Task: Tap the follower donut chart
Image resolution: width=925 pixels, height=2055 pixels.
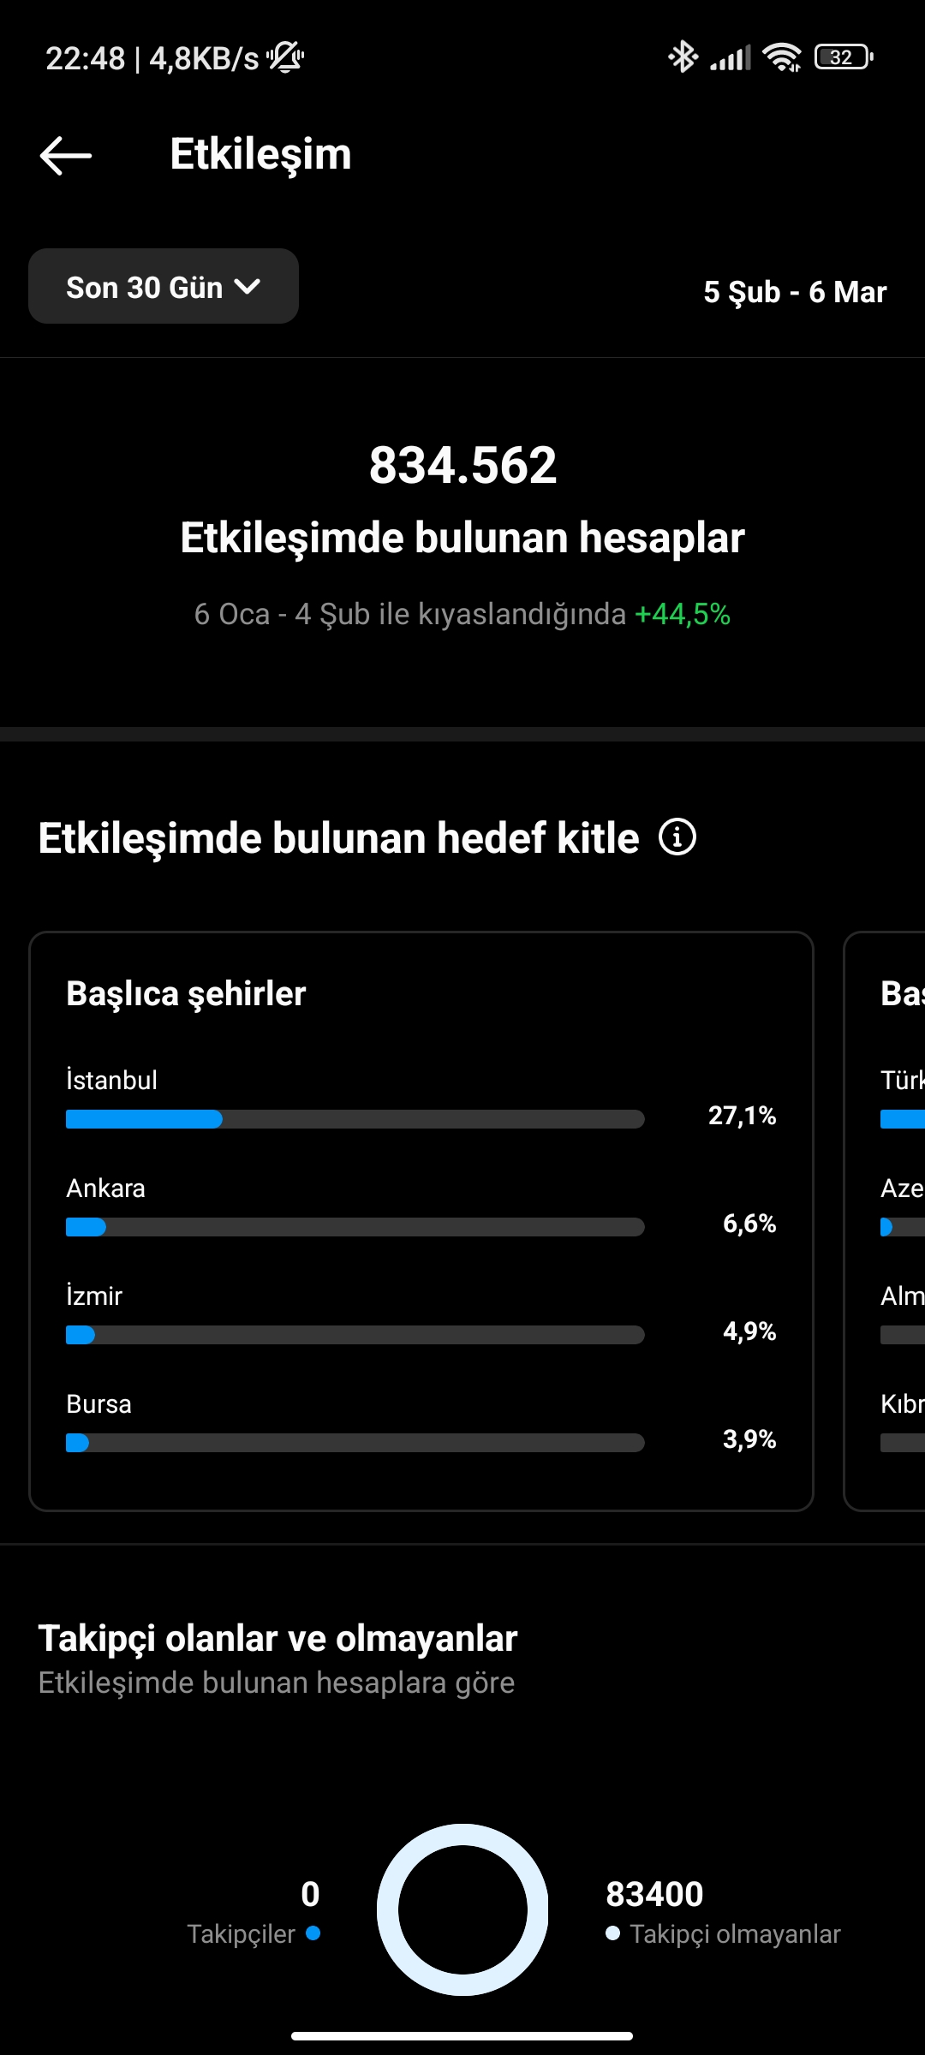Action: click(462, 1909)
